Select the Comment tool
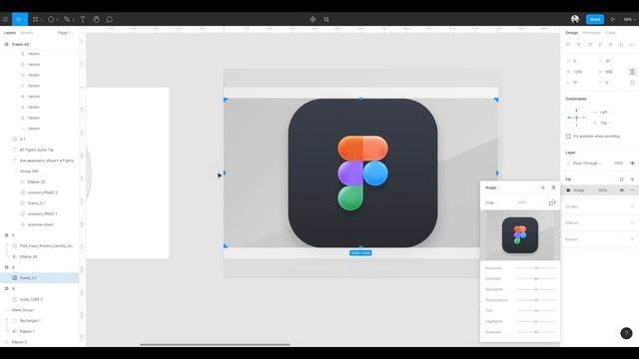Screen dimensions: 639x359 (110, 19)
